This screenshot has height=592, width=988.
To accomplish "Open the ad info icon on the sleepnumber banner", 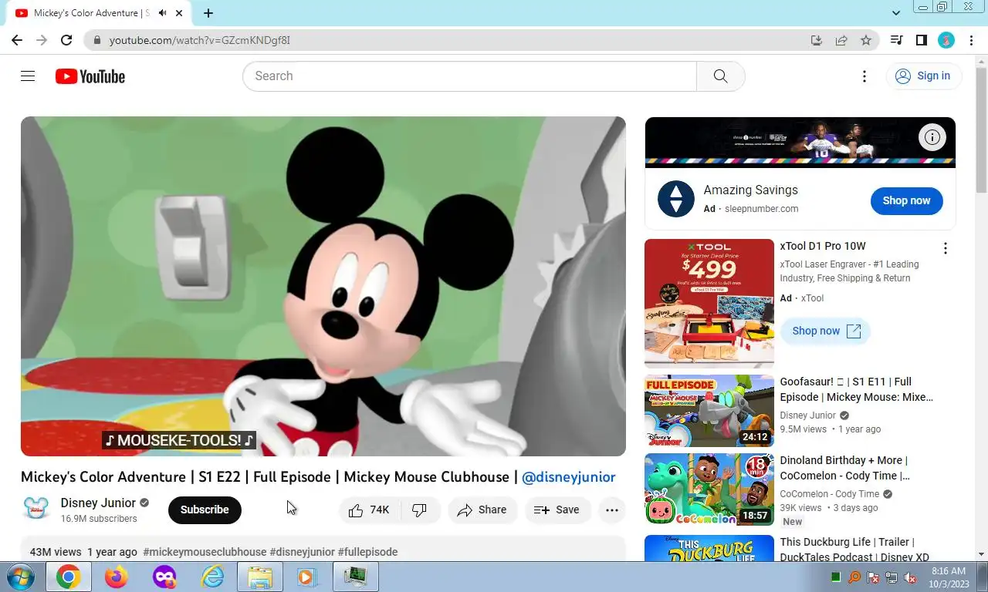I will [x=932, y=137].
